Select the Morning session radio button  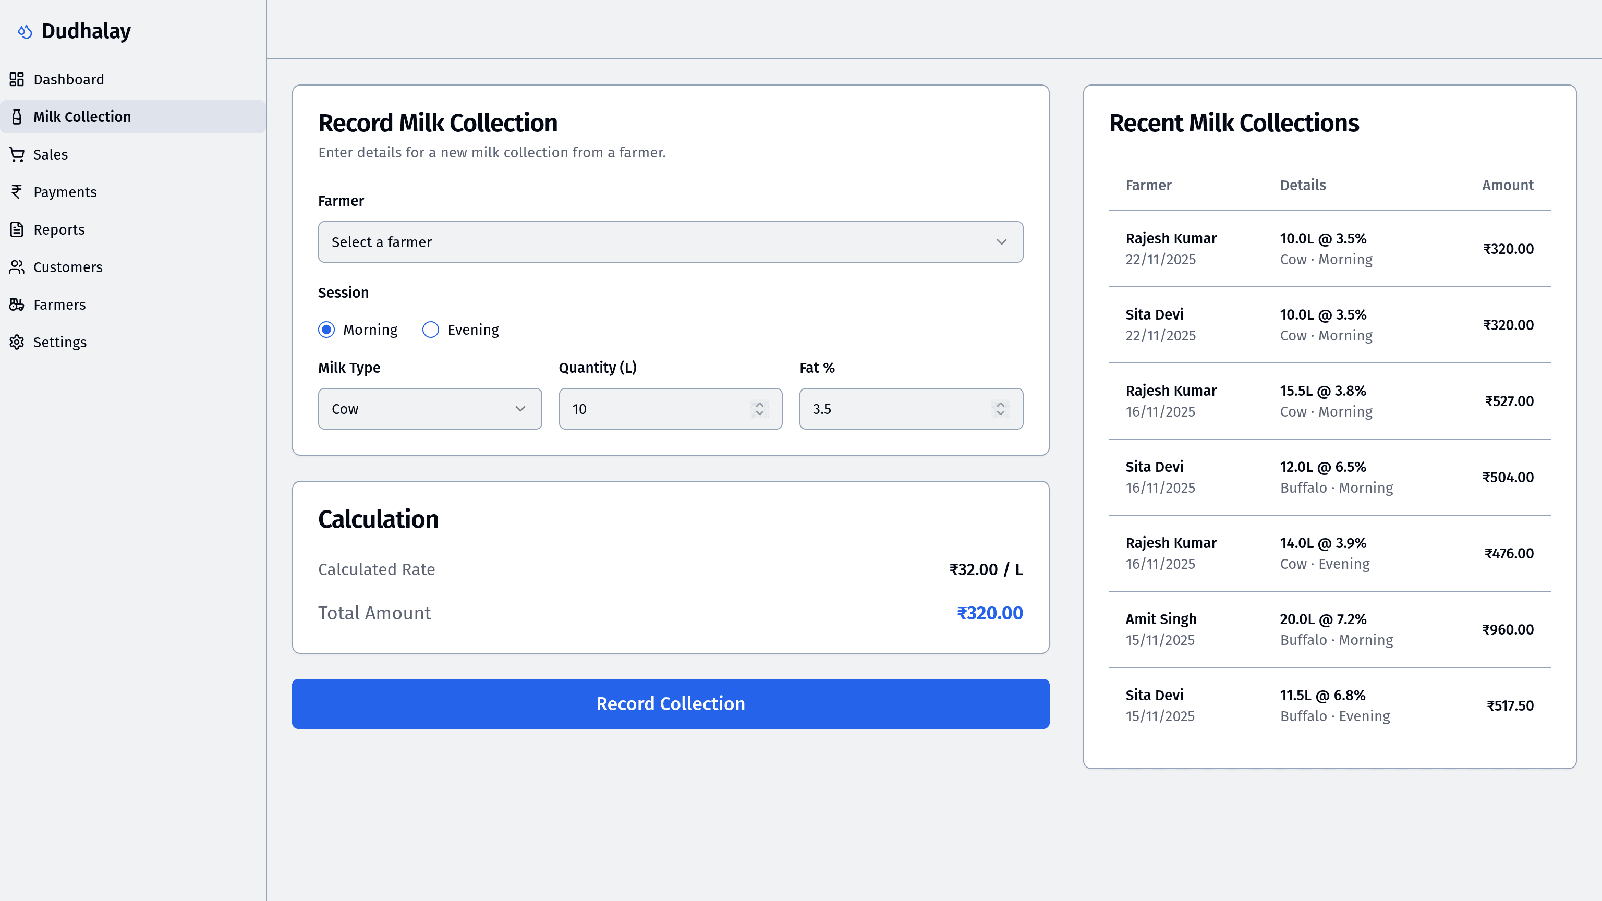pos(326,330)
